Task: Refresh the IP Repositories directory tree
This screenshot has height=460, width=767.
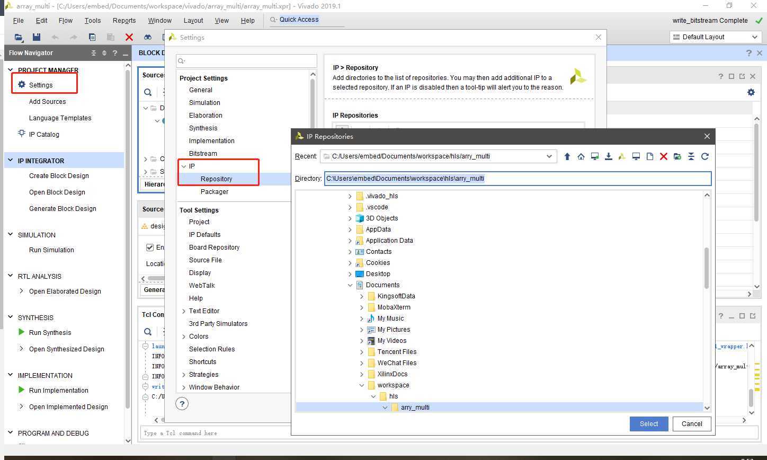Action: (x=705, y=156)
